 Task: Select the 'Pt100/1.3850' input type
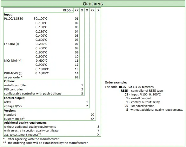tap(14, 19)
